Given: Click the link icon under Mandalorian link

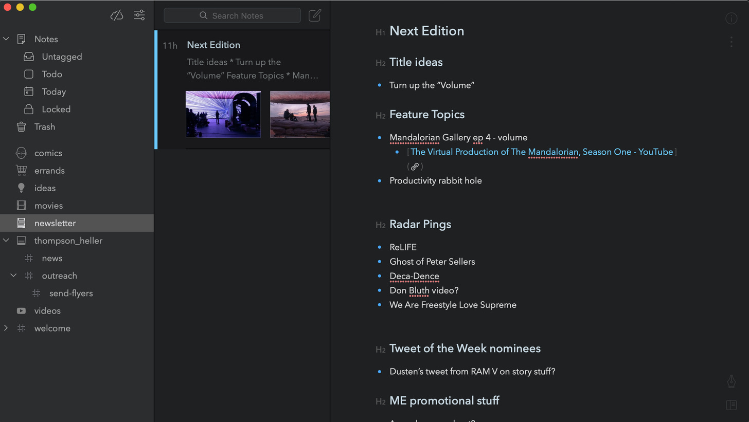Looking at the screenshot, I should [x=415, y=167].
